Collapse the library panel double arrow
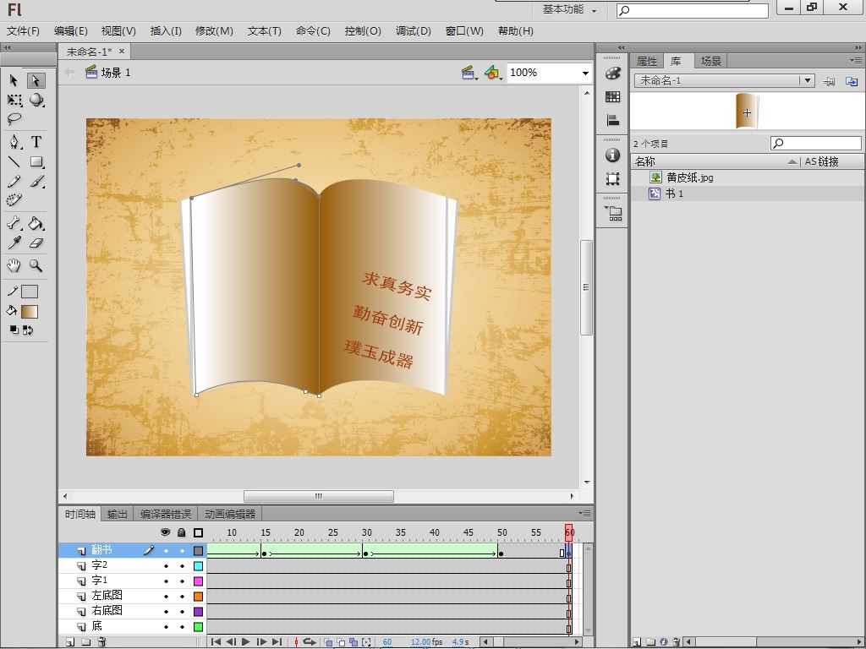The image size is (866, 649). click(858, 48)
